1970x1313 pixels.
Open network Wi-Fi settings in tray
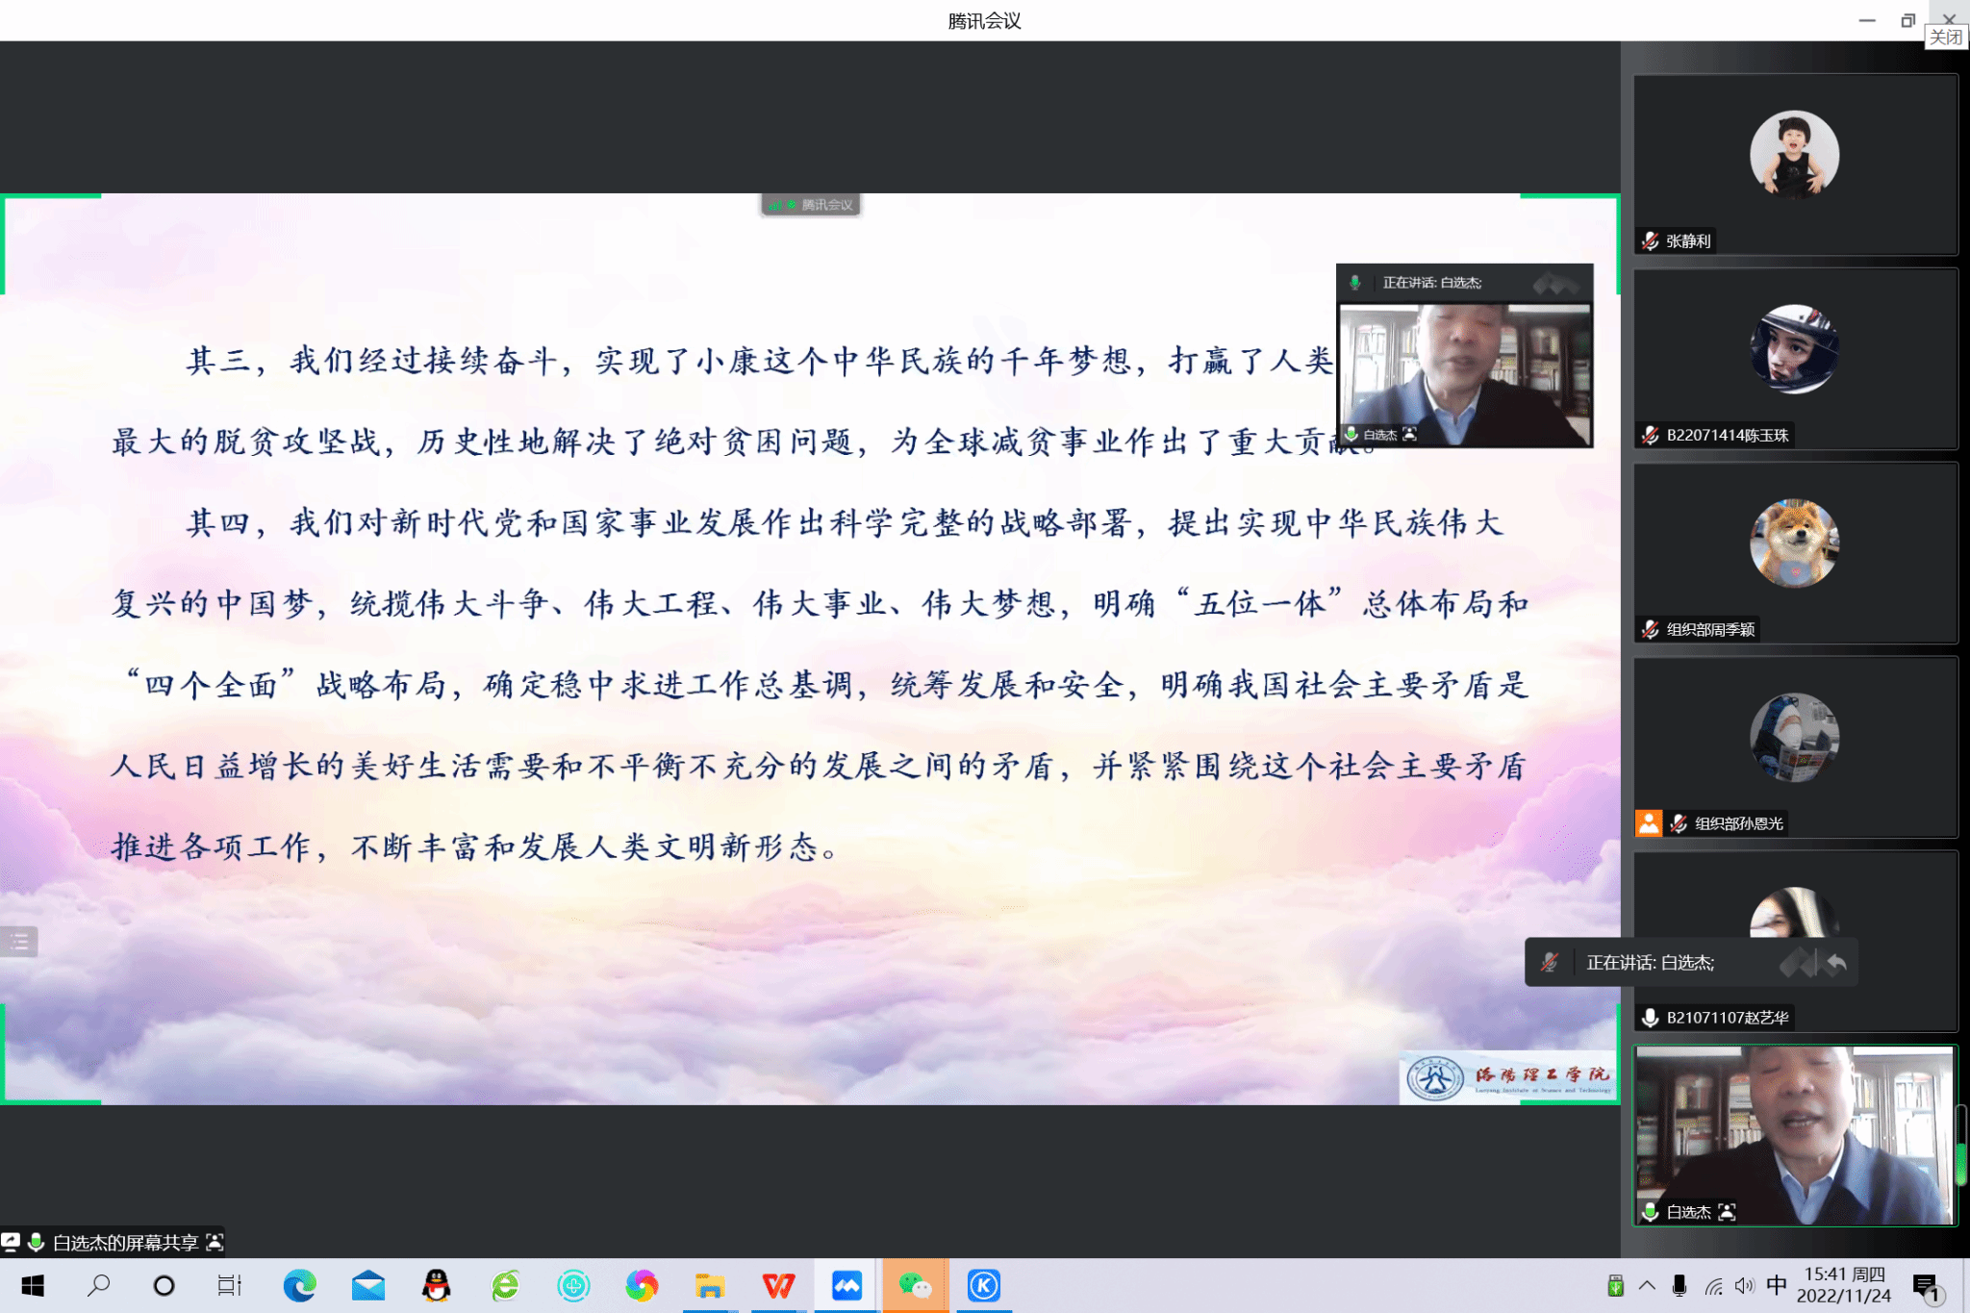click(1713, 1286)
